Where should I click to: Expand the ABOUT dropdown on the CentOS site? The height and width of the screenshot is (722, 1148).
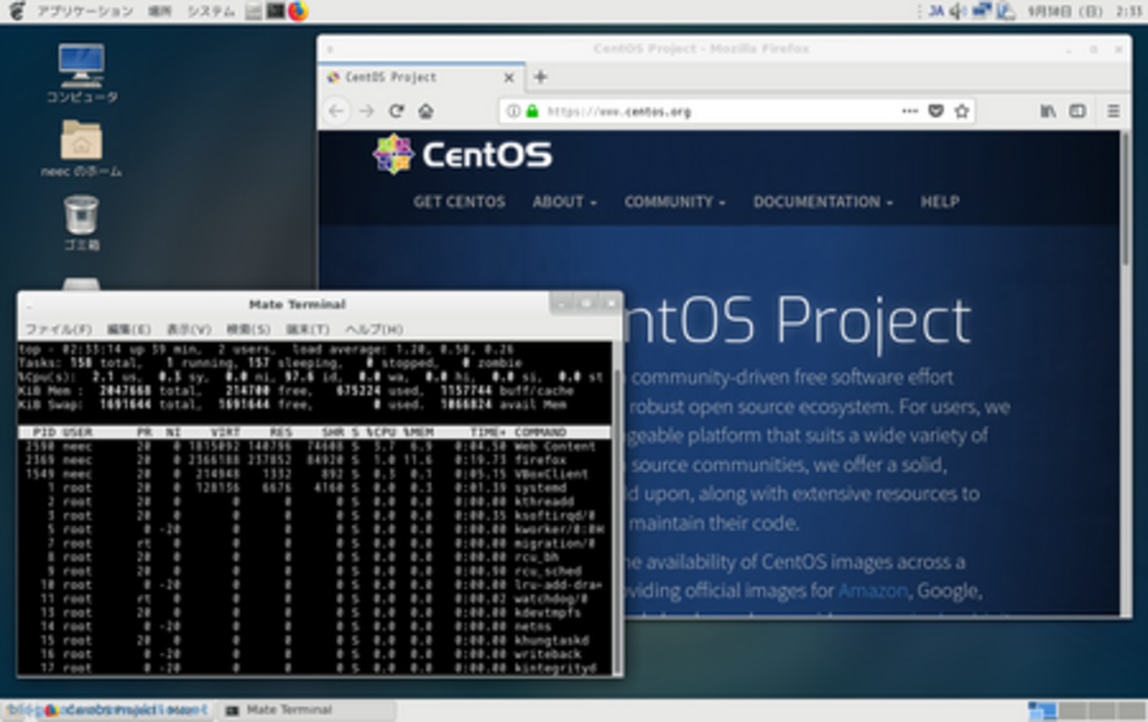point(564,202)
